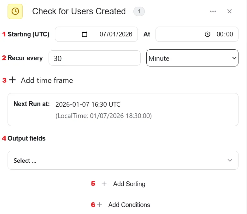Click the Recur every value field showing 30
This screenshot has width=247, height=214.
pos(95,58)
